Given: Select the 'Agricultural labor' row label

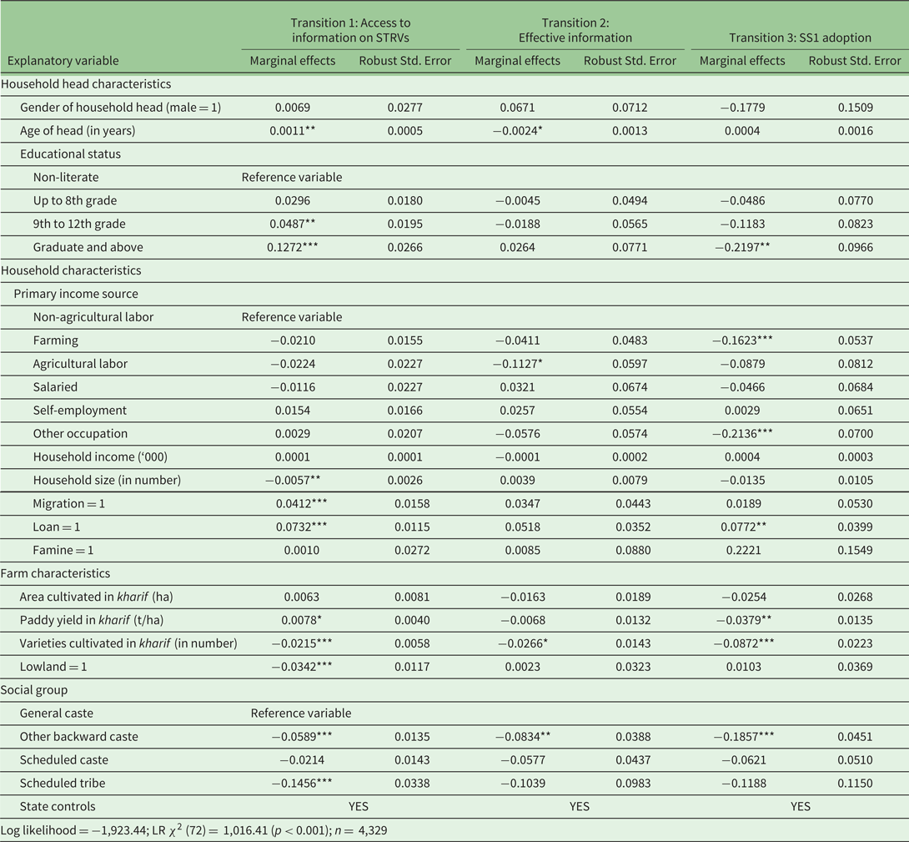Looking at the screenshot, I should (80, 363).
